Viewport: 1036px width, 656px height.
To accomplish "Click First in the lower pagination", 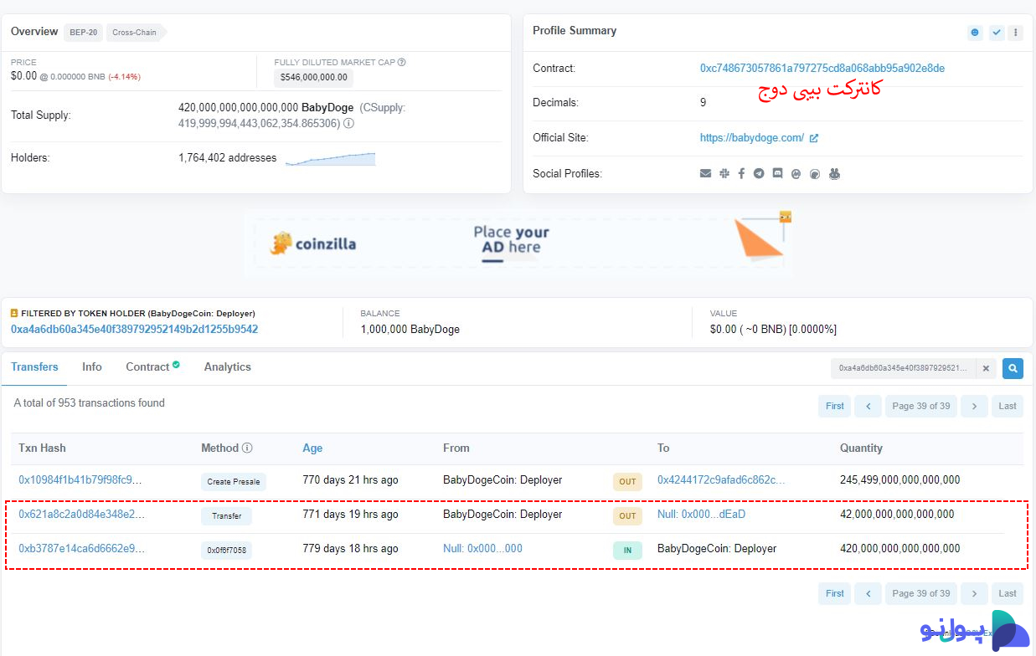I will point(835,593).
